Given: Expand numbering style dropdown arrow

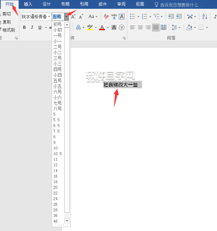Looking at the screenshot, I should tap(150, 17).
